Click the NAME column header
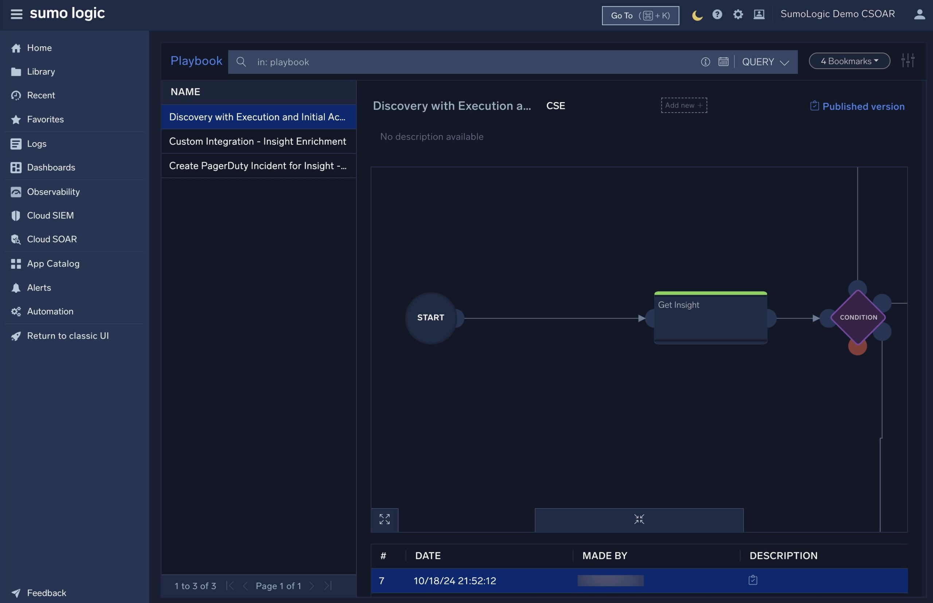The height and width of the screenshot is (603, 933). (x=186, y=92)
